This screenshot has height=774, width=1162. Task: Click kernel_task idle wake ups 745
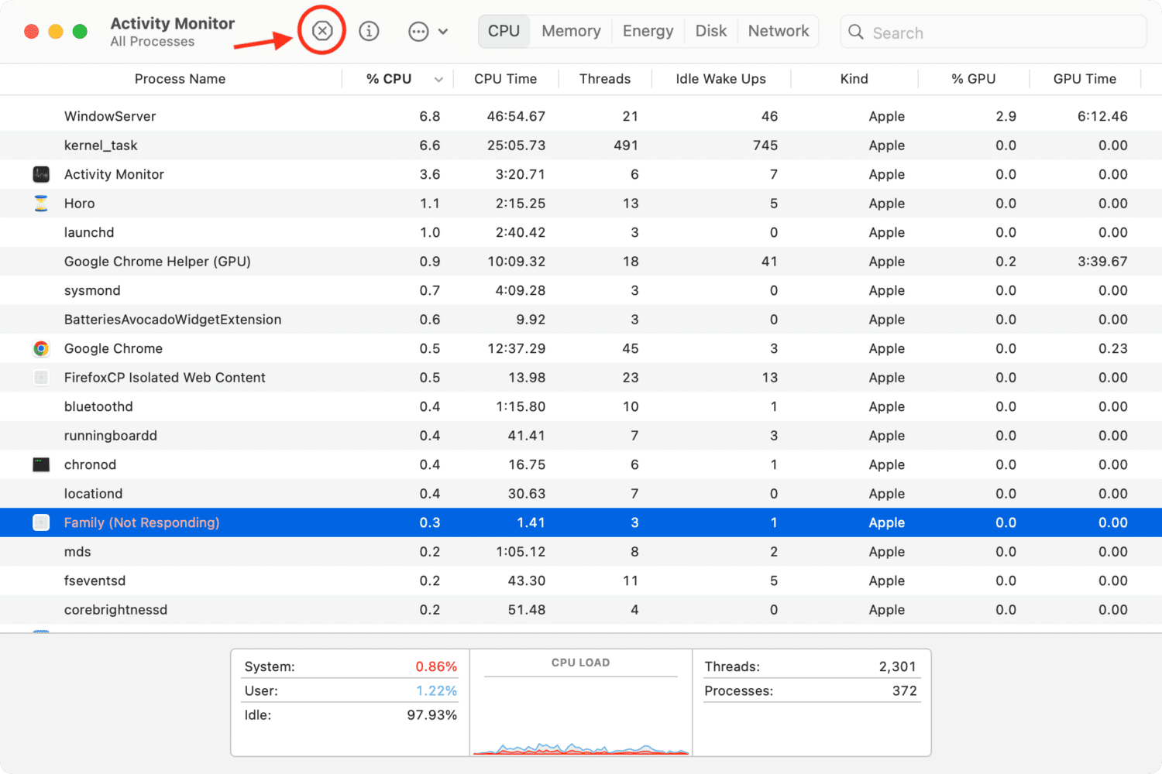[765, 146]
